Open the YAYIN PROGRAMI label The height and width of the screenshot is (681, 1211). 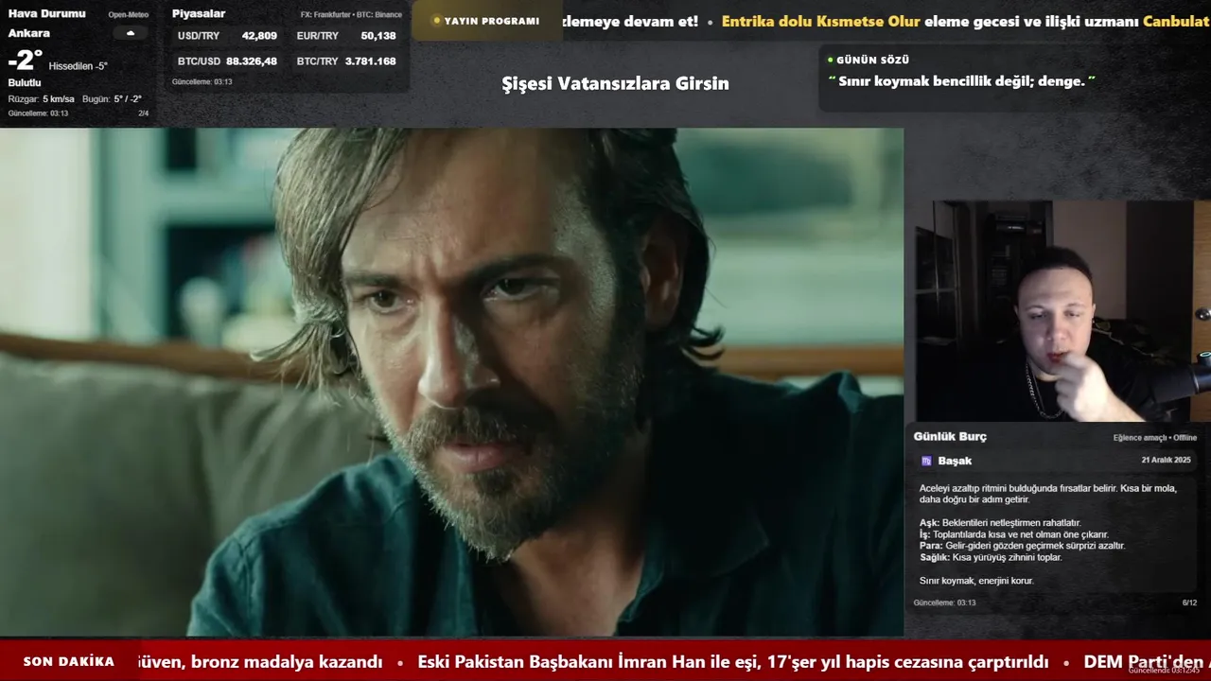click(492, 21)
